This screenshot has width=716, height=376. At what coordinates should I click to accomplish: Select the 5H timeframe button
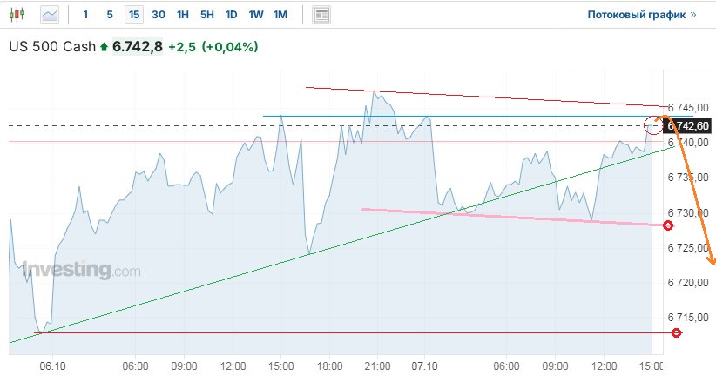tap(206, 15)
